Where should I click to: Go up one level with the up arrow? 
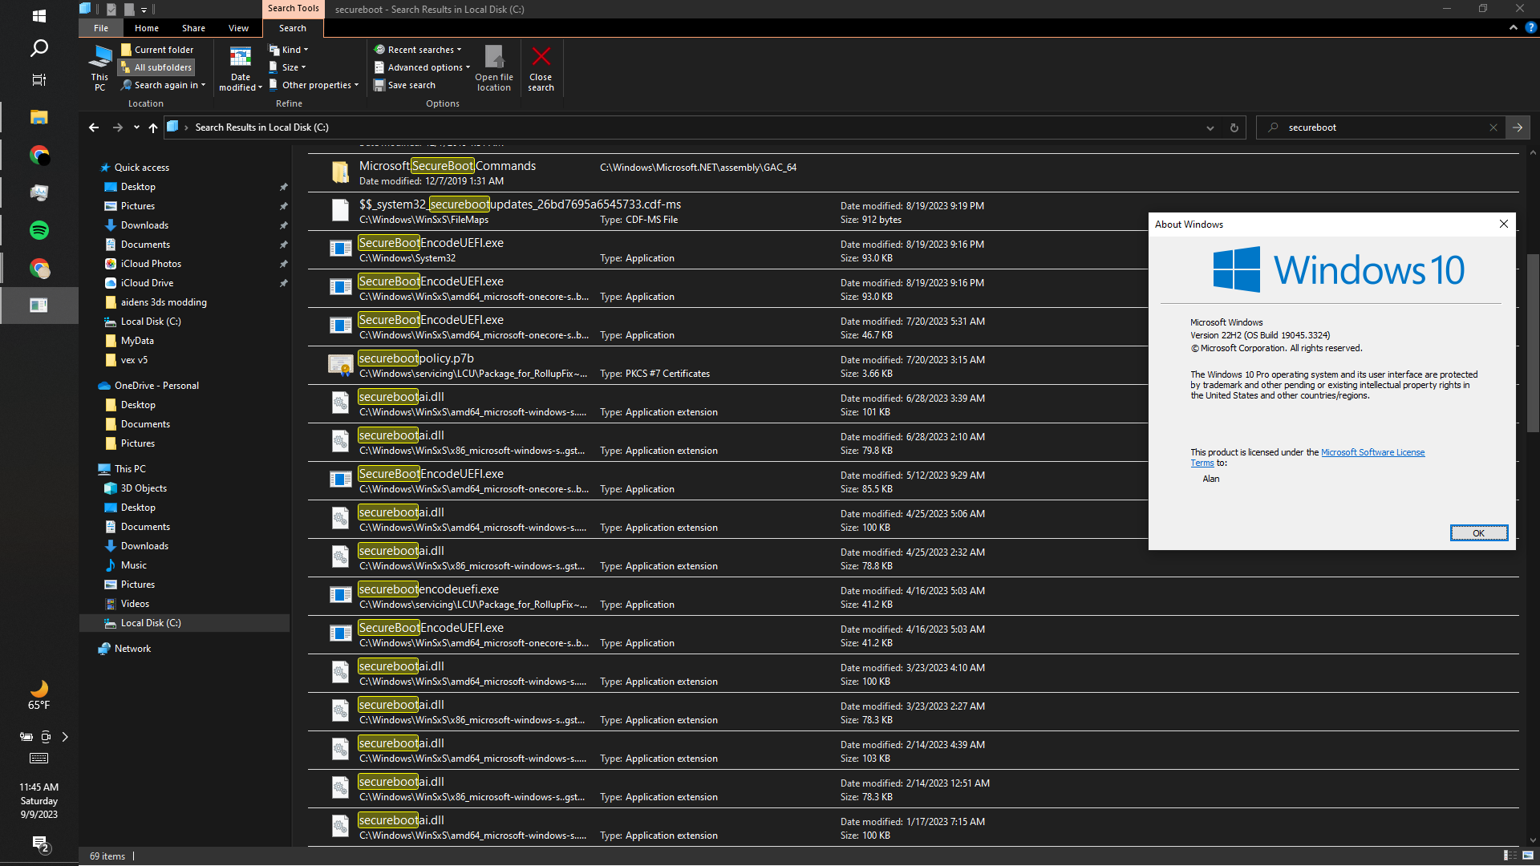click(152, 127)
